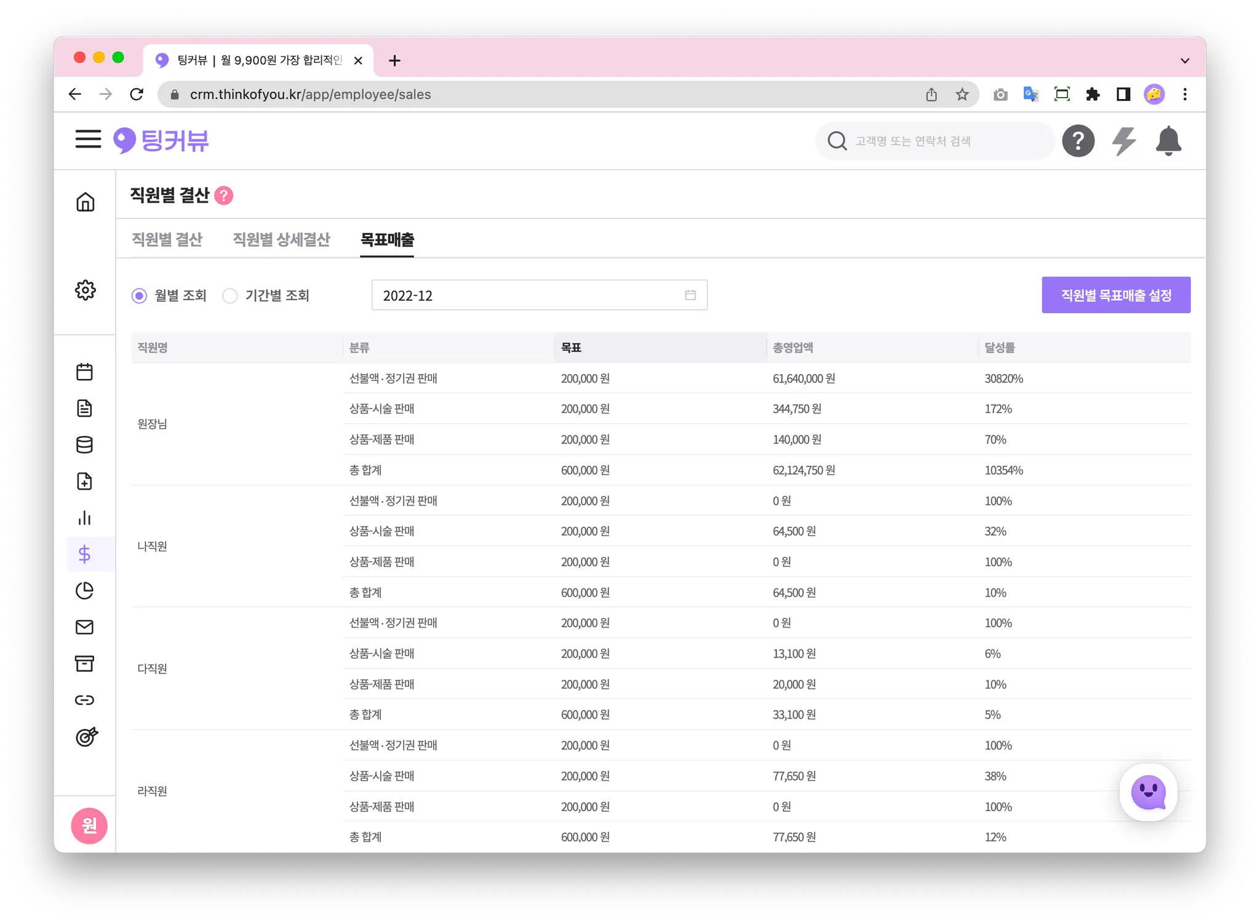Click the pink help badge beside title
Screen dimensions: 1260x924
point(224,196)
